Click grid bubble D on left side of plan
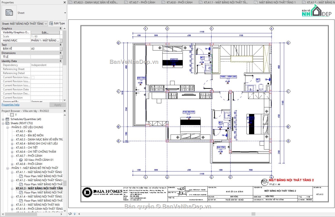335x217 pixels. point(118,43)
